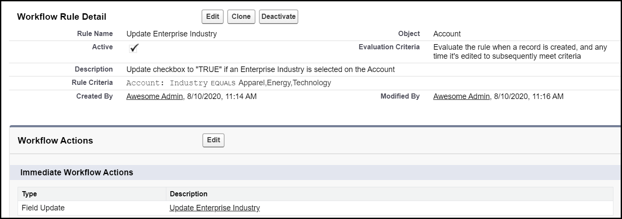Image resolution: width=622 pixels, height=219 pixels.
Task: Clone the workflow rule
Action: (x=241, y=17)
